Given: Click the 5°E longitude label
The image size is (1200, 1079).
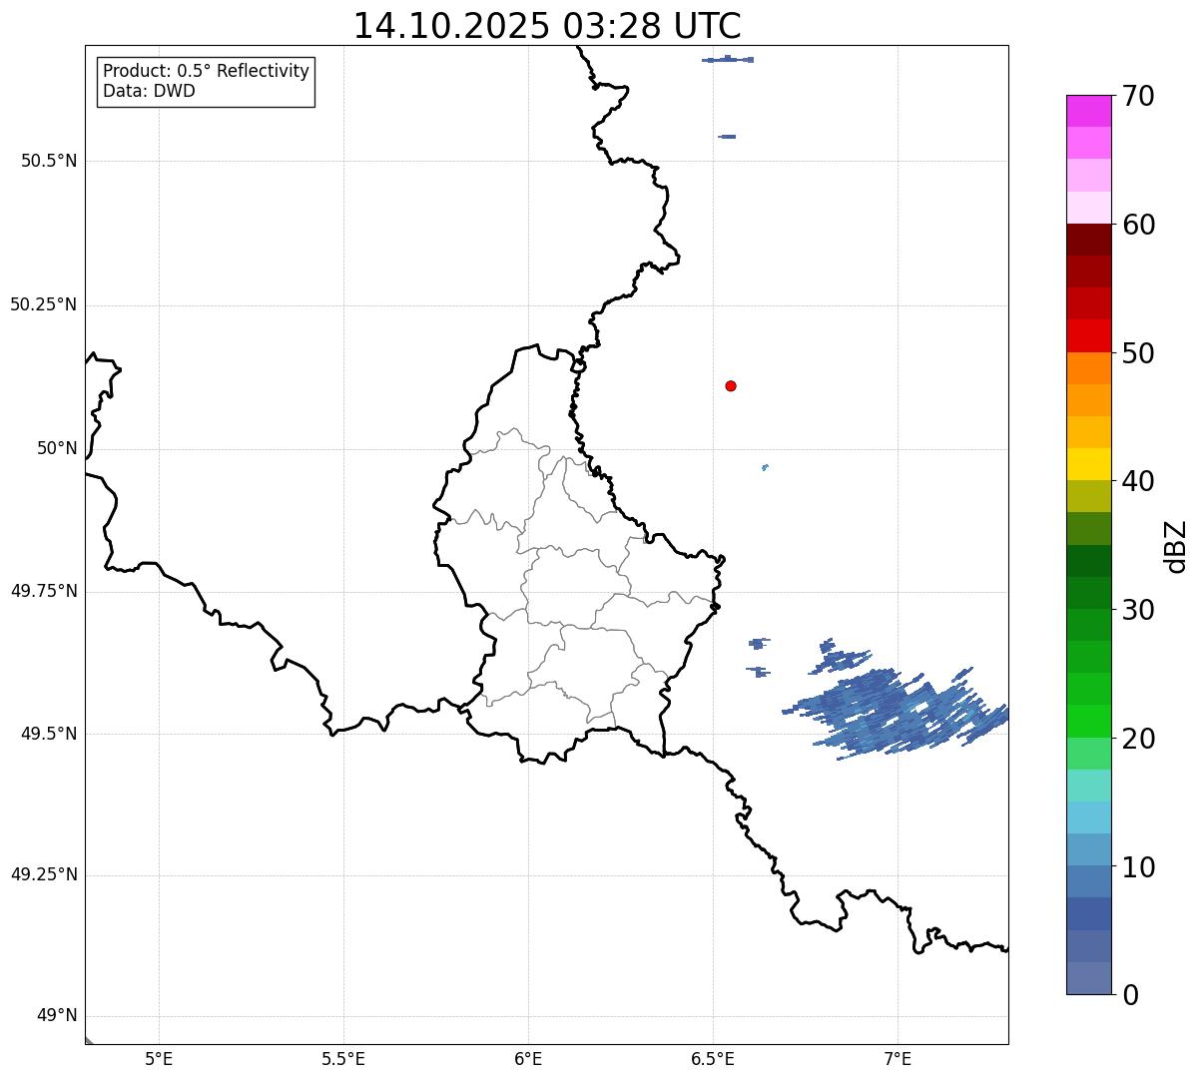Looking at the screenshot, I should (159, 1058).
